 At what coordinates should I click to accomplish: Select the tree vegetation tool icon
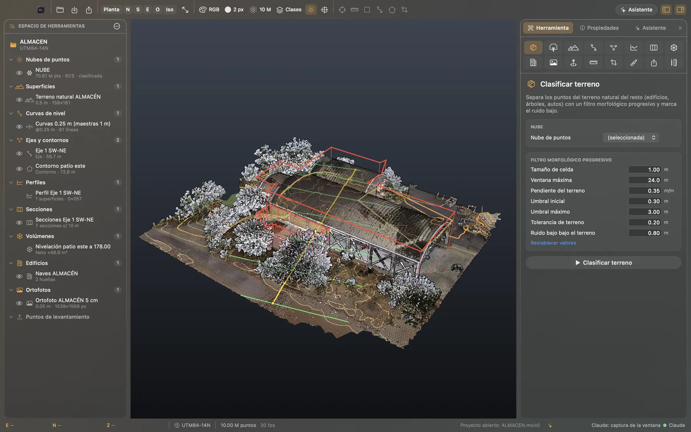[x=553, y=48]
